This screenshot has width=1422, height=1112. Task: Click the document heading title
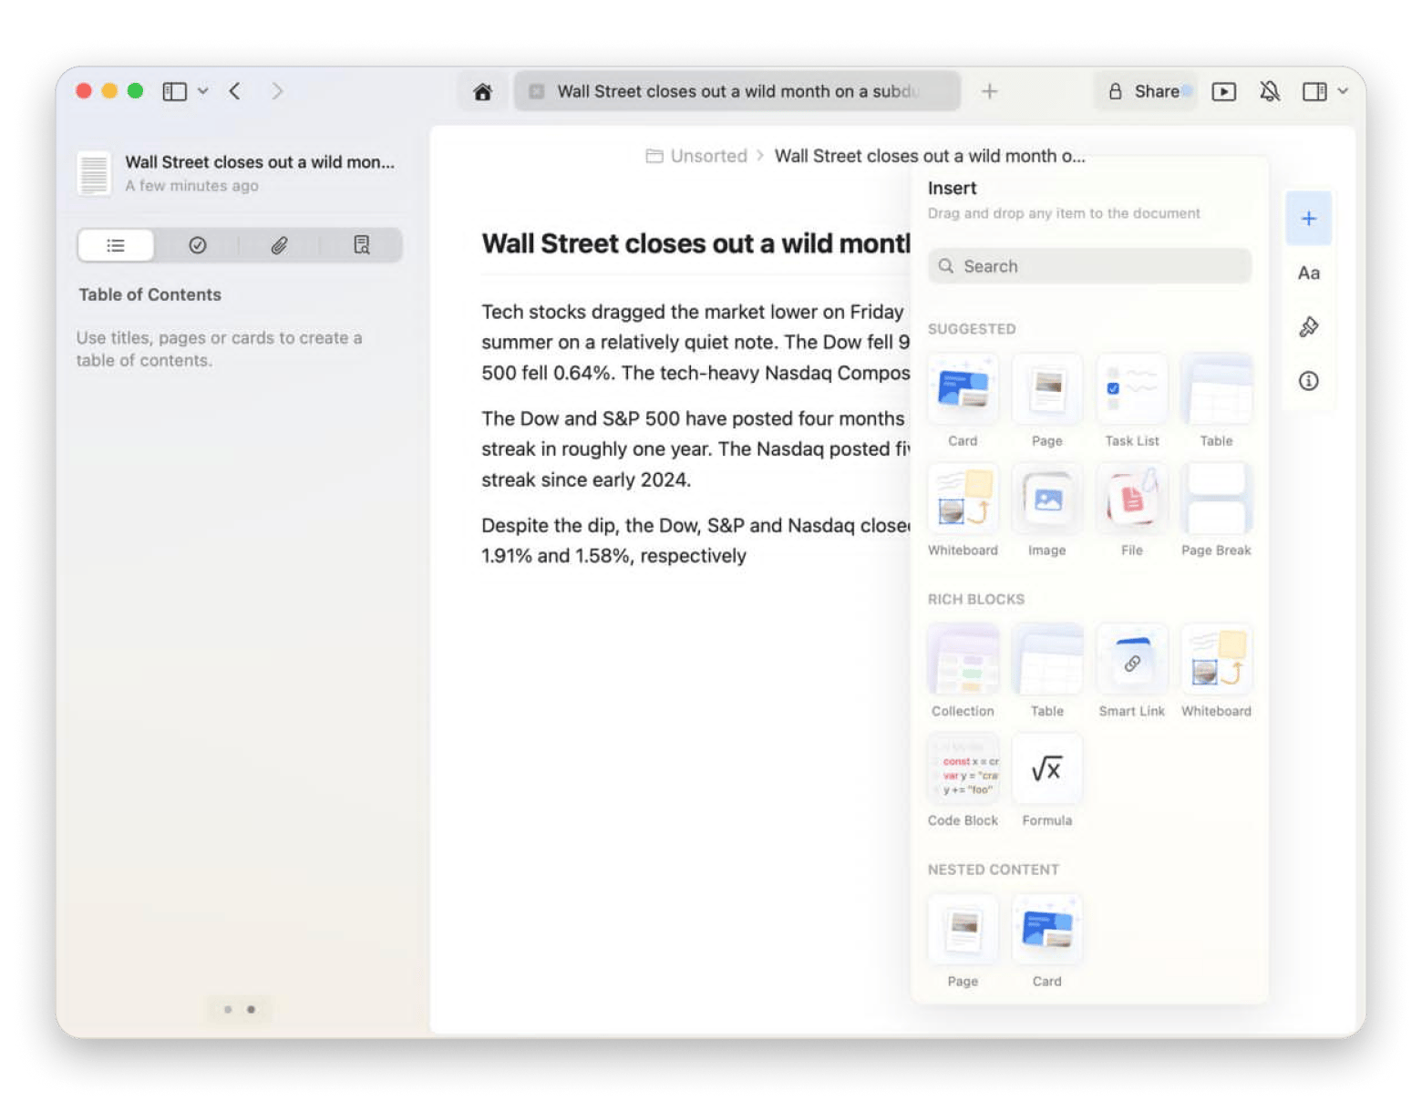click(696, 243)
